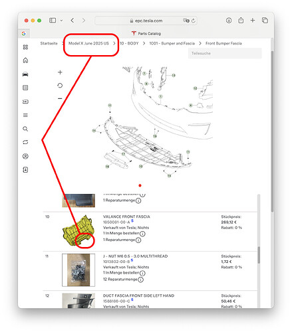Viewport: 292px width, 332px height.
Task: Open contact card icon in sidebar
Action: pos(25,170)
